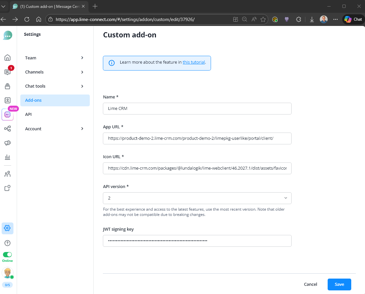Click inside the Name input field

[x=197, y=108]
